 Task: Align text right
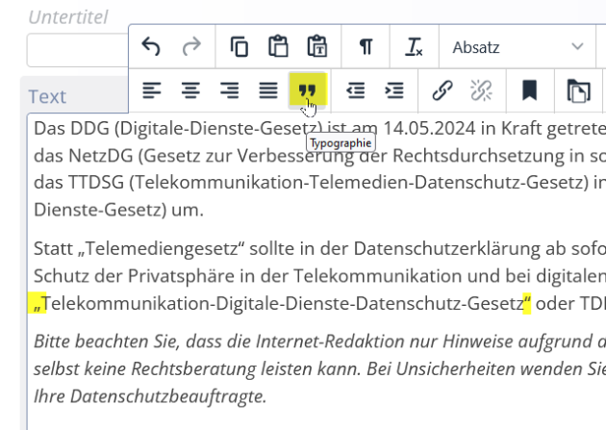pyautogui.click(x=229, y=90)
